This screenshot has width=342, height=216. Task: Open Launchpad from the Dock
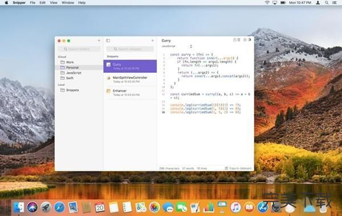(46, 207)
